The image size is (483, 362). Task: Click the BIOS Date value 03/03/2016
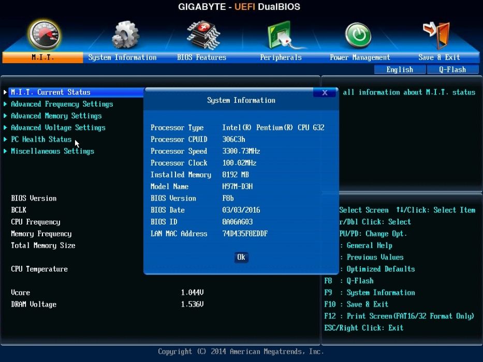click(x=241, y=210)
